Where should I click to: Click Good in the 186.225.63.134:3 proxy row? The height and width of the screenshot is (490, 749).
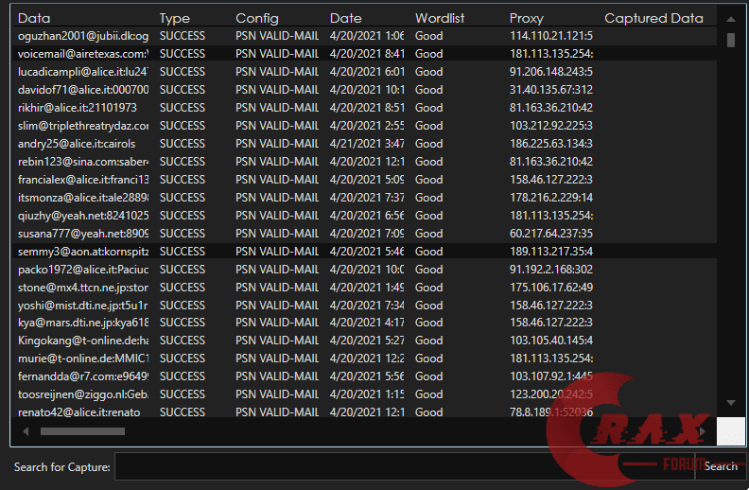click(x=429, y=144)
